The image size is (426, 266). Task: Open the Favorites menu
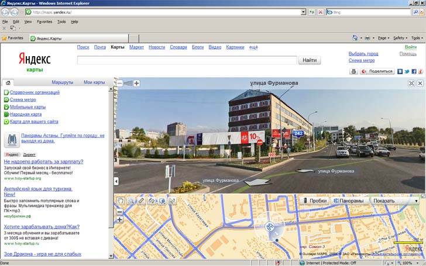pos(44,22)
